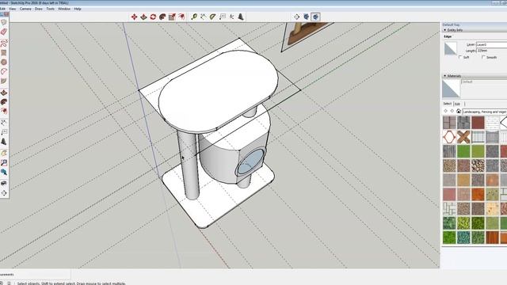Pick the hexagon pattern material swatch
The height and width of the screenshot is (285, 507).
(449, 137)
